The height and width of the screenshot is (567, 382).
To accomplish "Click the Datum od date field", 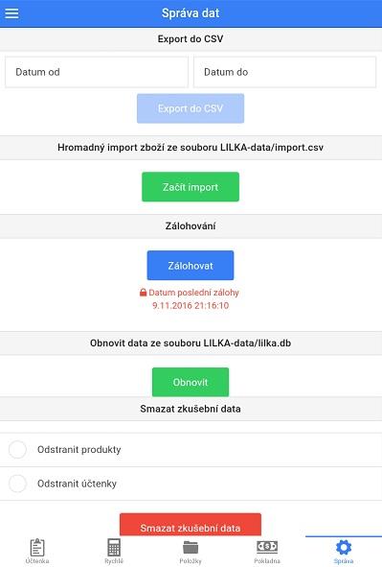I will click(97, 72).
